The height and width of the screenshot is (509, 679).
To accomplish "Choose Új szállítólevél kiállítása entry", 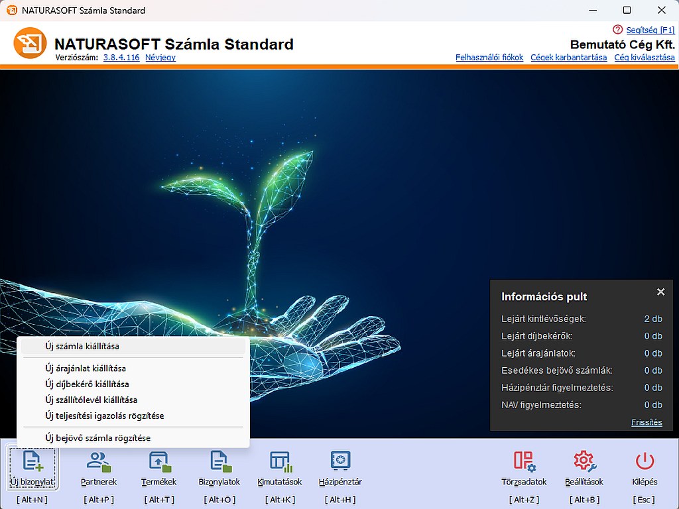I will [91, 400].
